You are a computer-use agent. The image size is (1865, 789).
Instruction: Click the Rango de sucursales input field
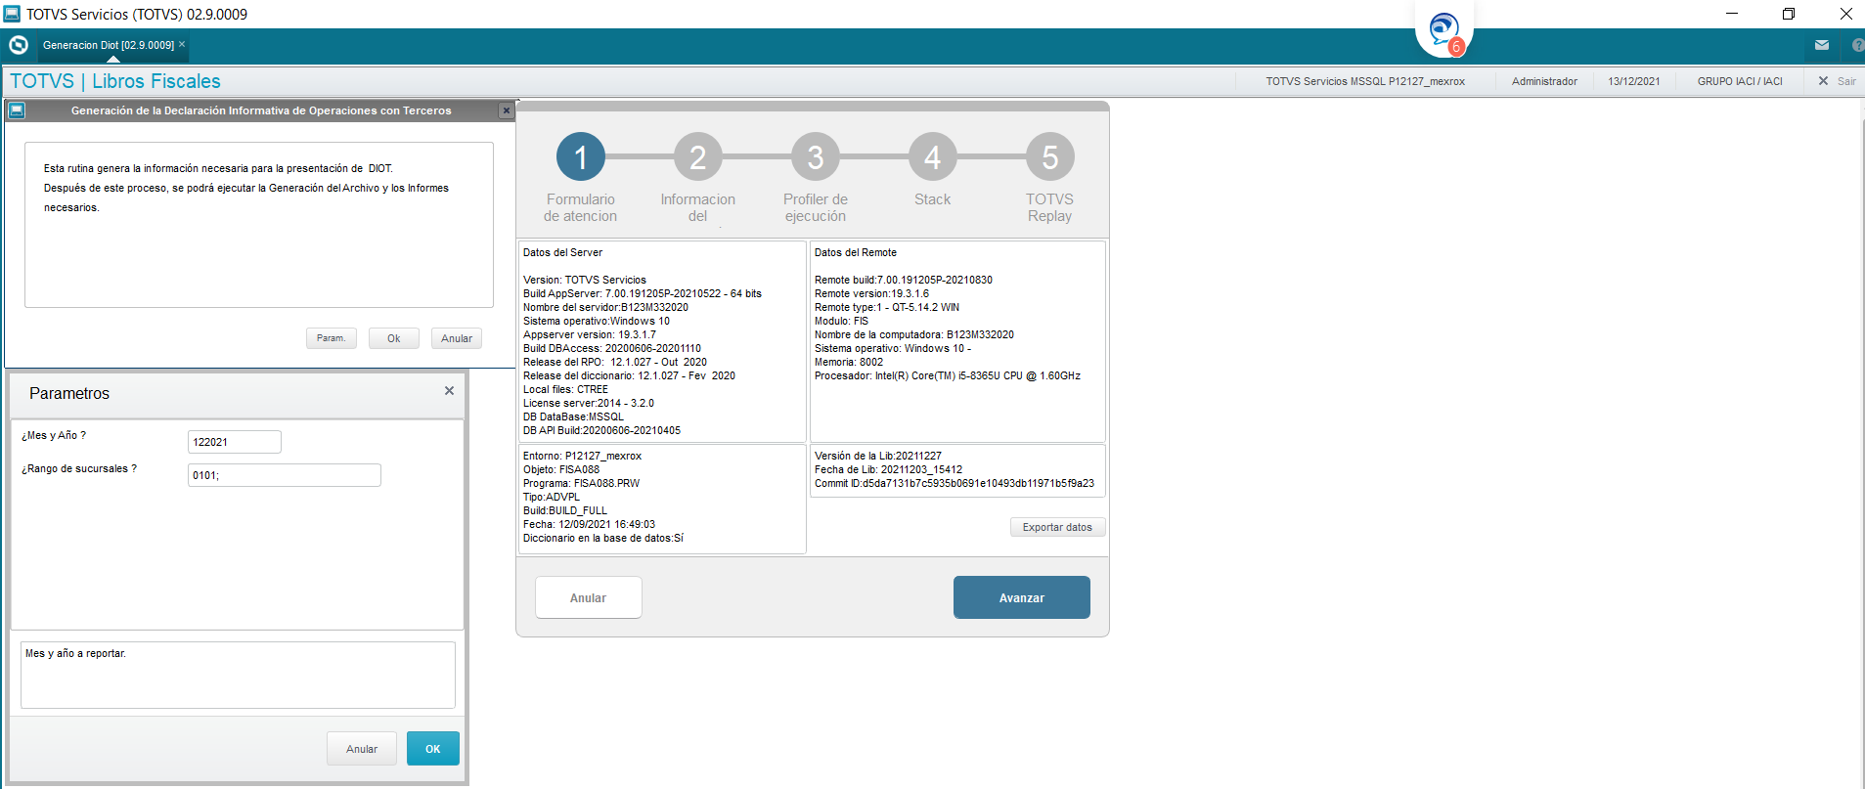(285, 475)
